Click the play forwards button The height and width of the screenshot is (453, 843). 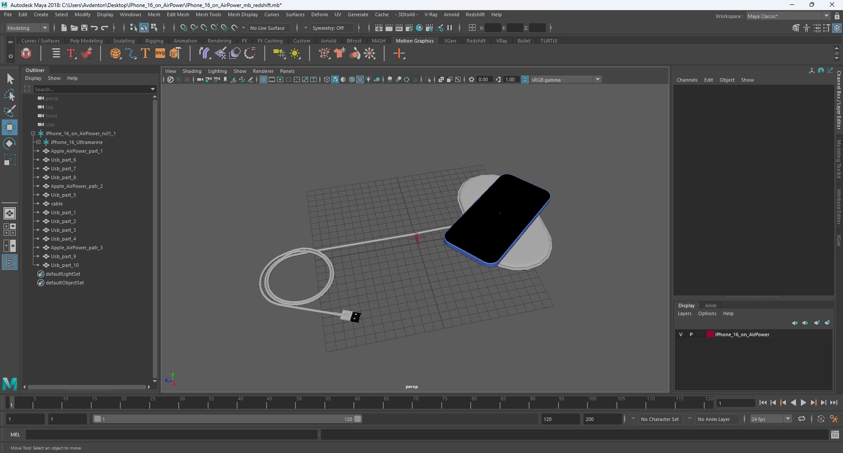(x=803, y=403)
